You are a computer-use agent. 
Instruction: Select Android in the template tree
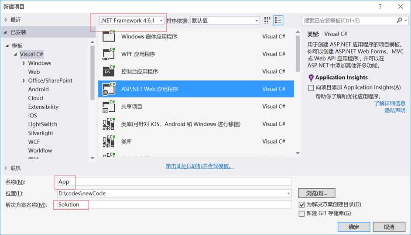[x=38, y=89]
